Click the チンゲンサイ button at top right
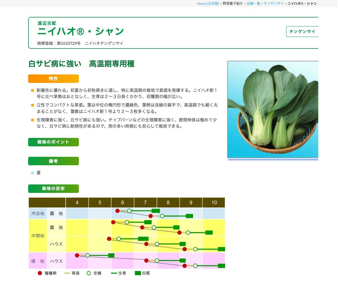Screen dimensions: 338x282 pyautogui.click(x=303, y=32)
